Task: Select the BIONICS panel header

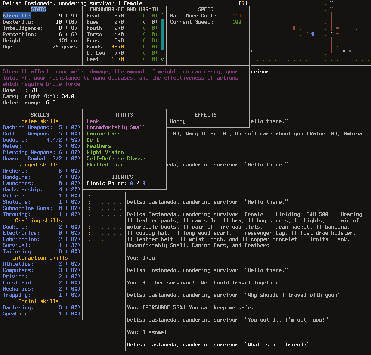Action: (122, 177)
